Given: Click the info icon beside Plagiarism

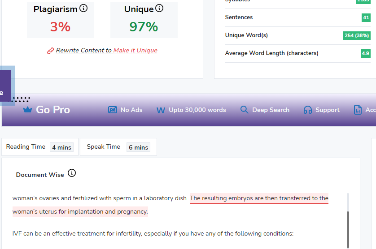Looking at the screenshot, I should click(83, 9).
